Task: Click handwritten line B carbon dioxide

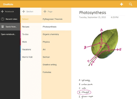Action: (86, 84)
